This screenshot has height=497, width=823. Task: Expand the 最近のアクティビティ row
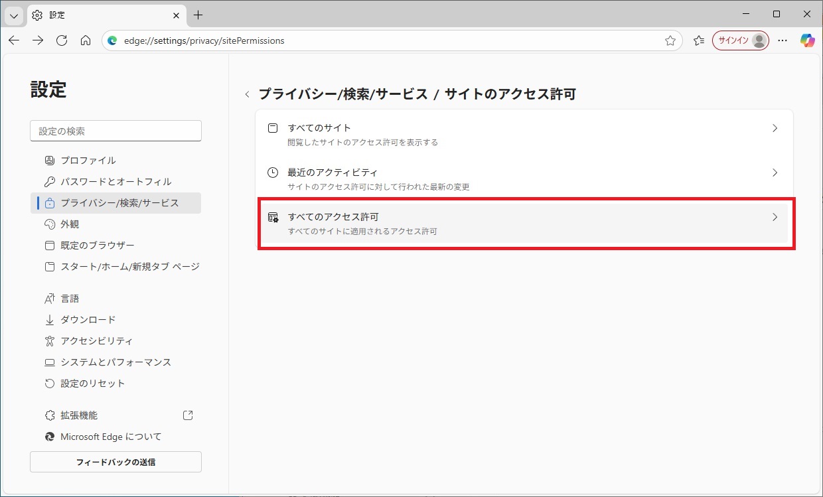[x=524, y=178]
